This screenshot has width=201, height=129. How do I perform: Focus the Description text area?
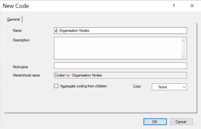coord(118,48)
